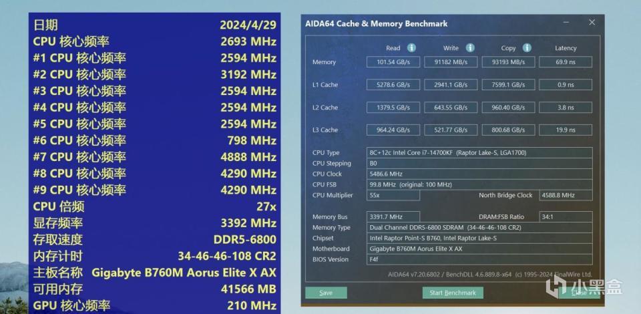641x314 pixels.
Task: Select L3 Cache Copy value 800.68 GB/s
Action: (508, 130)
